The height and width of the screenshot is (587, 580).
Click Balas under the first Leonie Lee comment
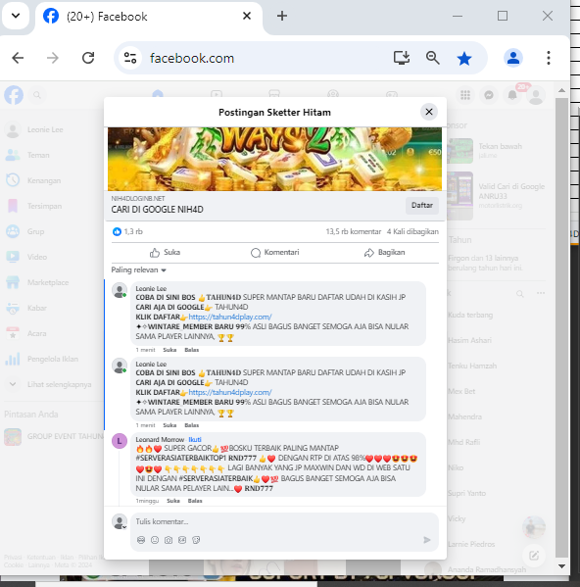point(192,350)
